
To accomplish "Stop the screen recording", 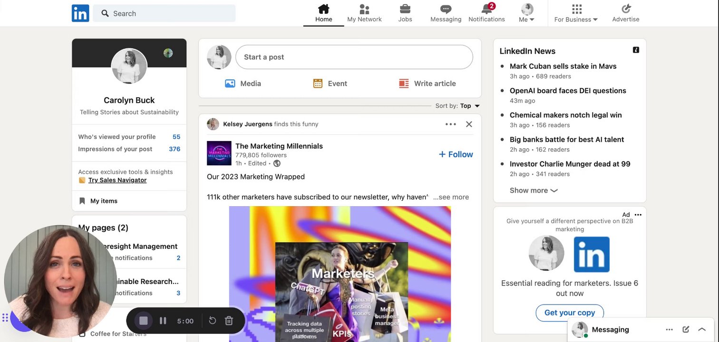I will (143, 321).
